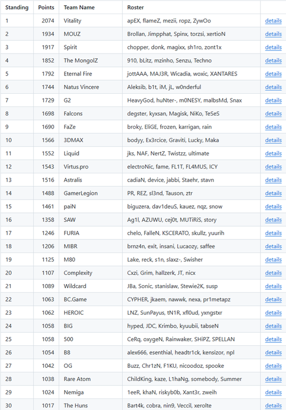View G2 team details

click(273, 100)
